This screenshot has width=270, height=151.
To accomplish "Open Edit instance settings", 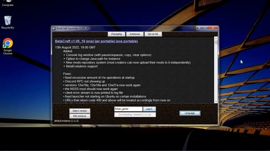I will (80, 116).
